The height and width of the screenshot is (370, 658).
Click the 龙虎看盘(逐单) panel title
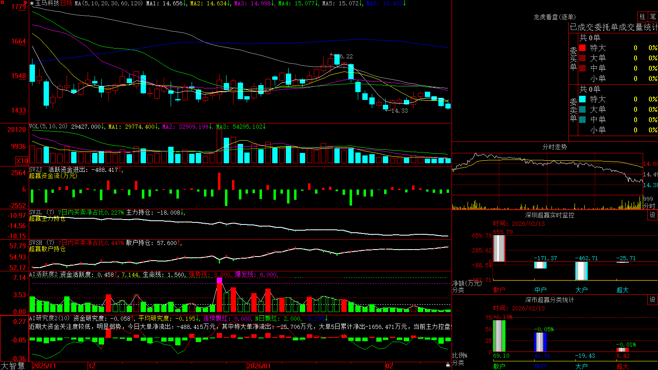click(554, 17)
